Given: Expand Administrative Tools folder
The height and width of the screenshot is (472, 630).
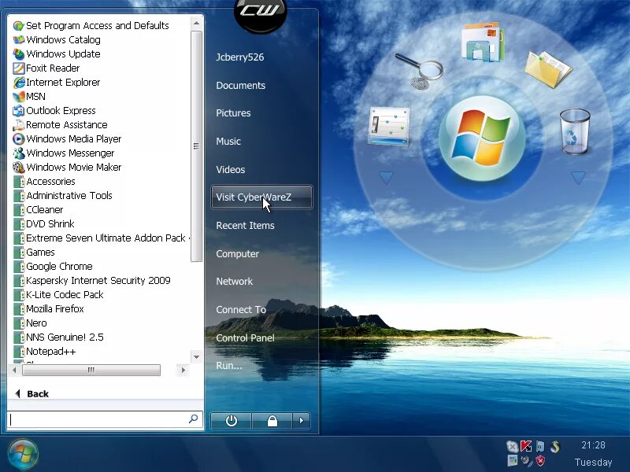Looking at the screenshot, I should tap(63, 195).
